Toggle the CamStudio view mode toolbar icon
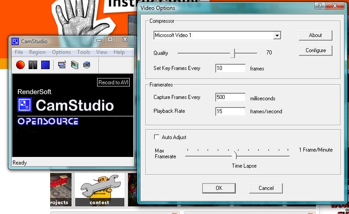 click(x=62, y=65)
